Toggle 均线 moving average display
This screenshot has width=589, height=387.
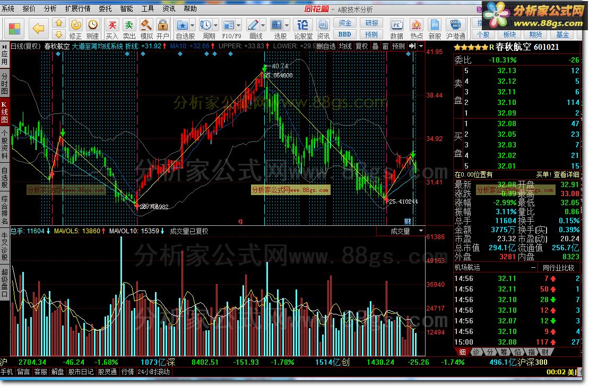(345, 46)
